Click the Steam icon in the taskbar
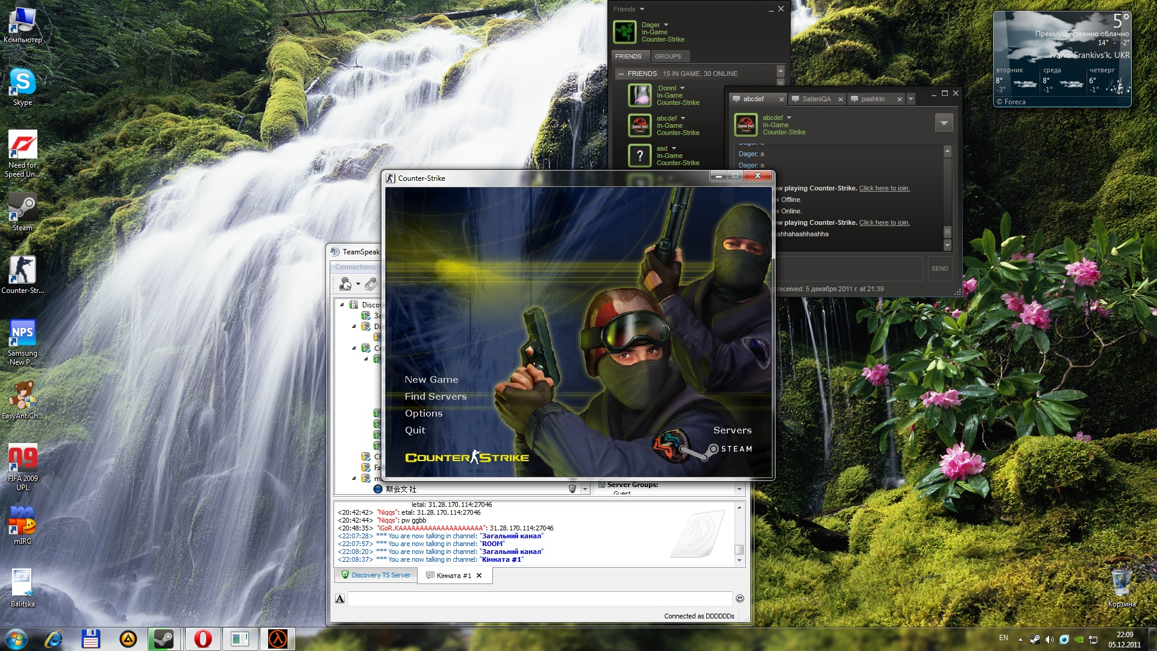The image size is (1157, 651). [x=163, y=639]
